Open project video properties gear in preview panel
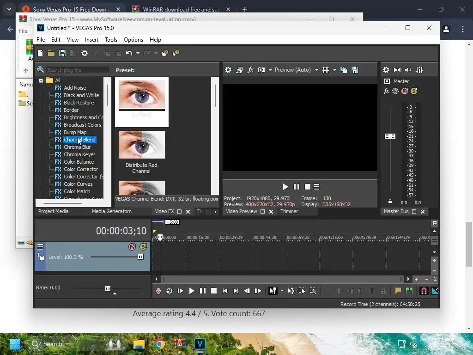 [228, 70]
